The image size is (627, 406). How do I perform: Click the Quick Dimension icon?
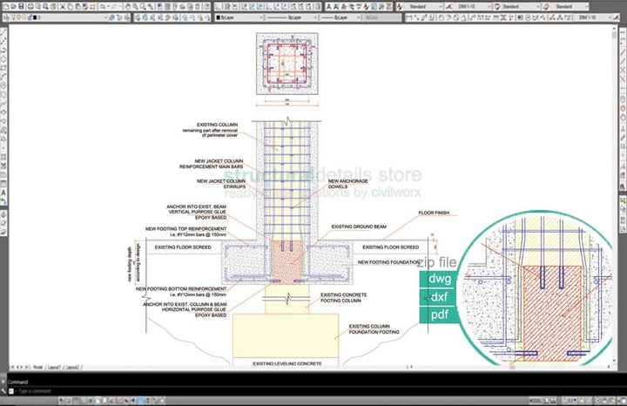(472, 17)
